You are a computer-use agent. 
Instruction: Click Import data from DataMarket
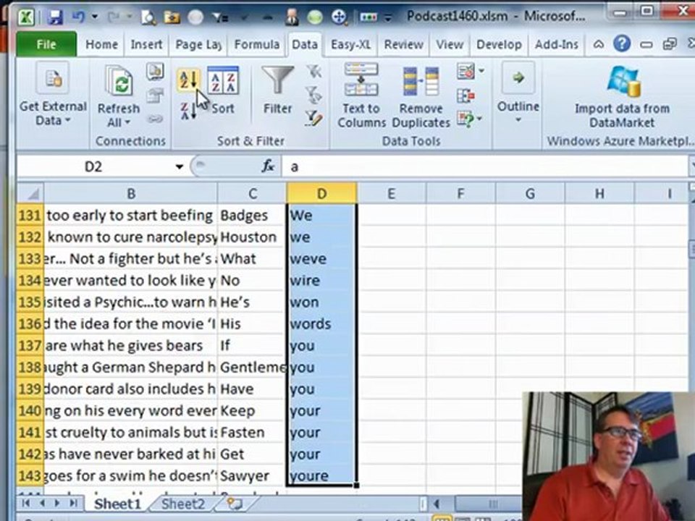(x=621, y=98)
